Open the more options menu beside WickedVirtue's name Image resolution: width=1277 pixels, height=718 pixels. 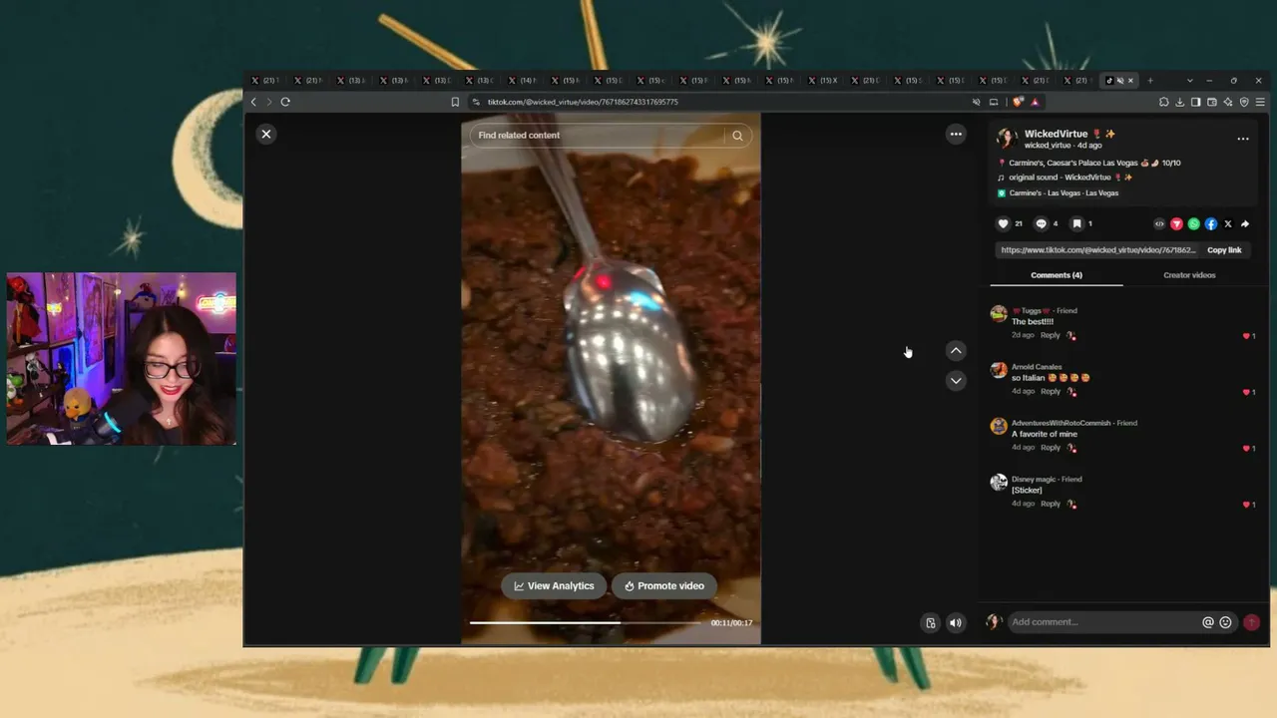[1243, 139]
